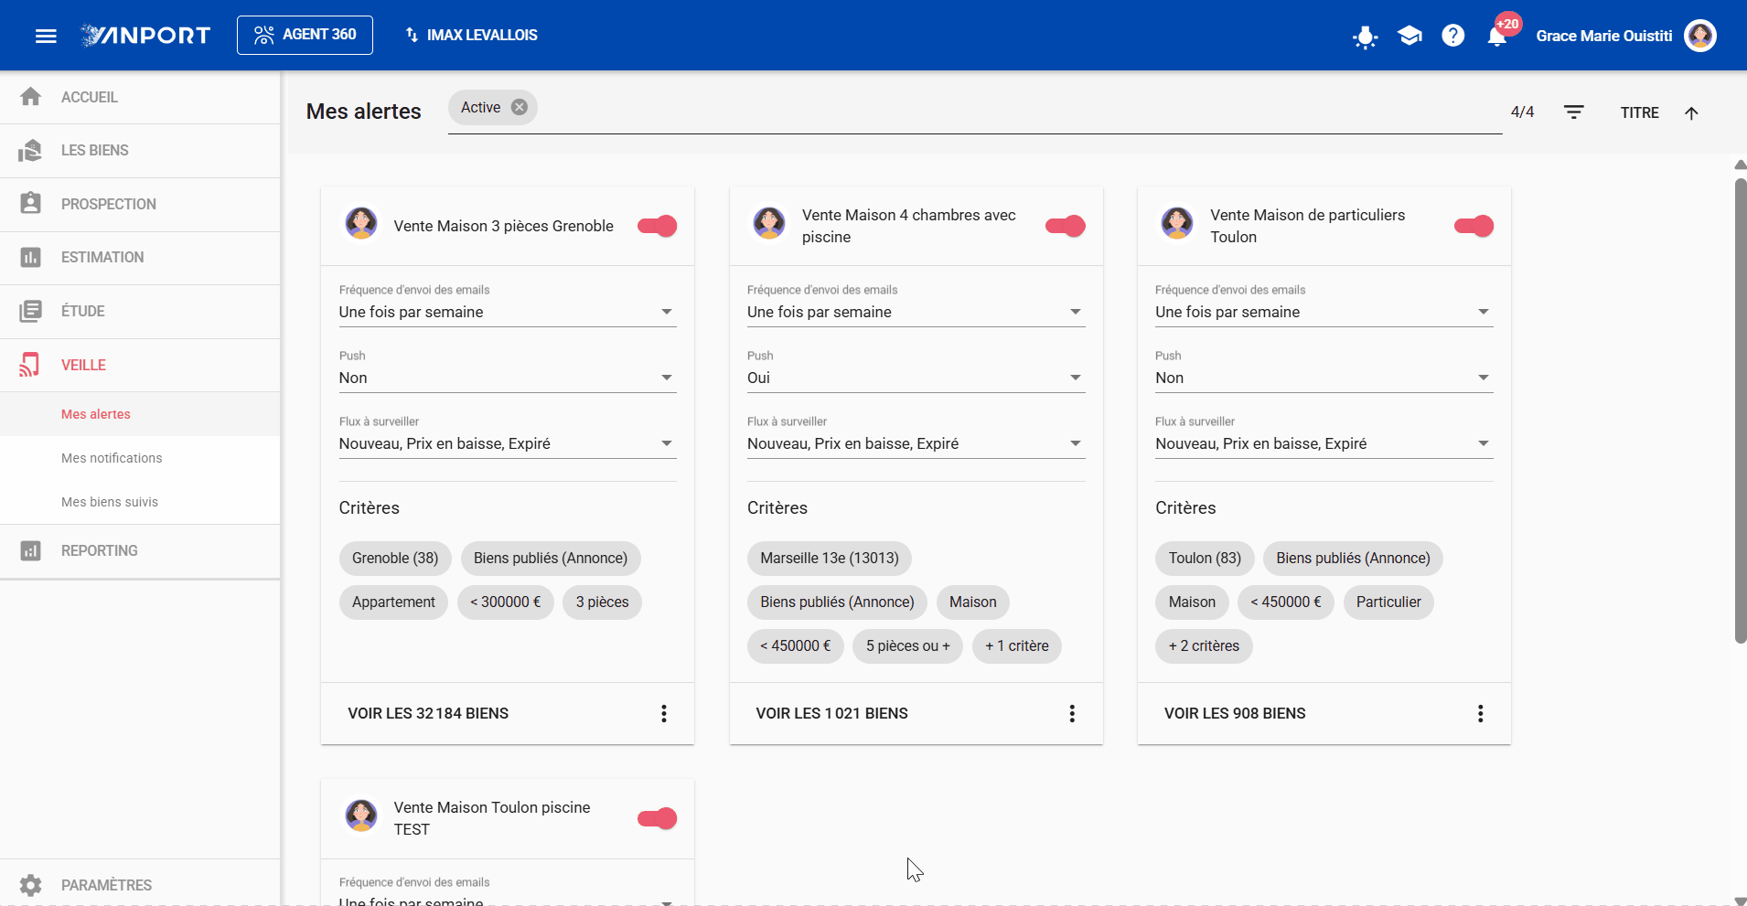1747x906 pixels.
Task: Click the notifications bell icon
Action: [1496, 36]
